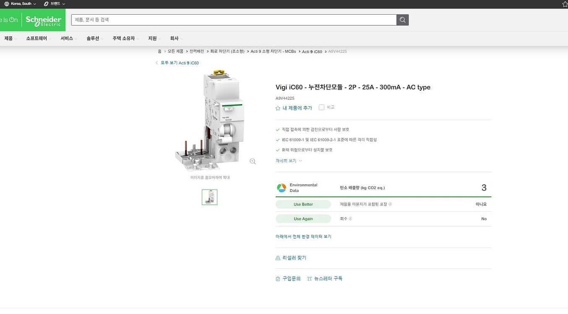
Task: Click the newsletter icon next to 뉴스레터 구독
Action: pyautogui.click(x=310, y=278)
